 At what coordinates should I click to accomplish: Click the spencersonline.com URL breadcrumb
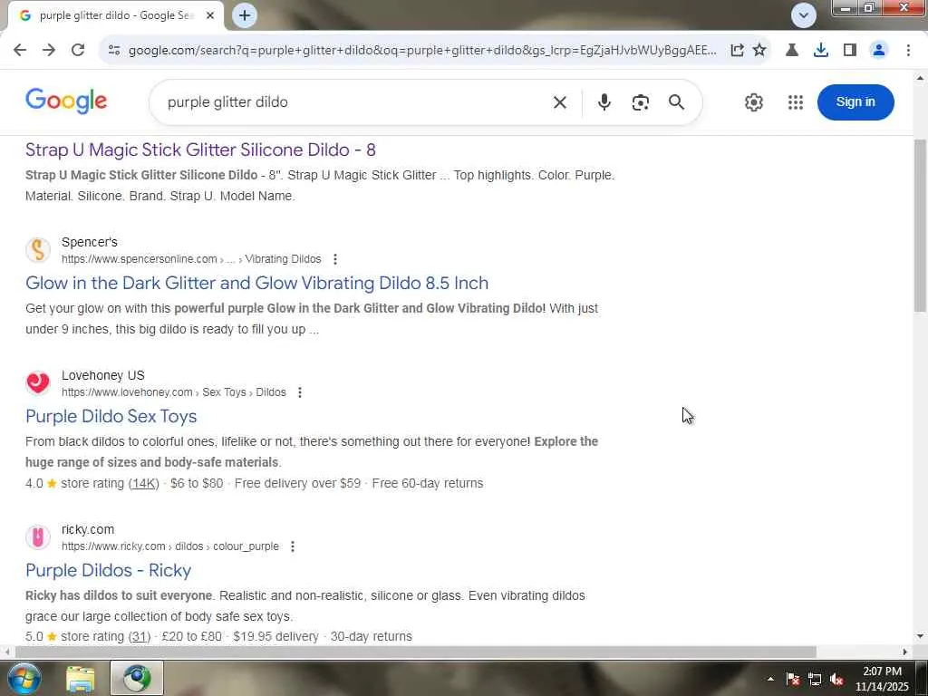pos(191,259)
